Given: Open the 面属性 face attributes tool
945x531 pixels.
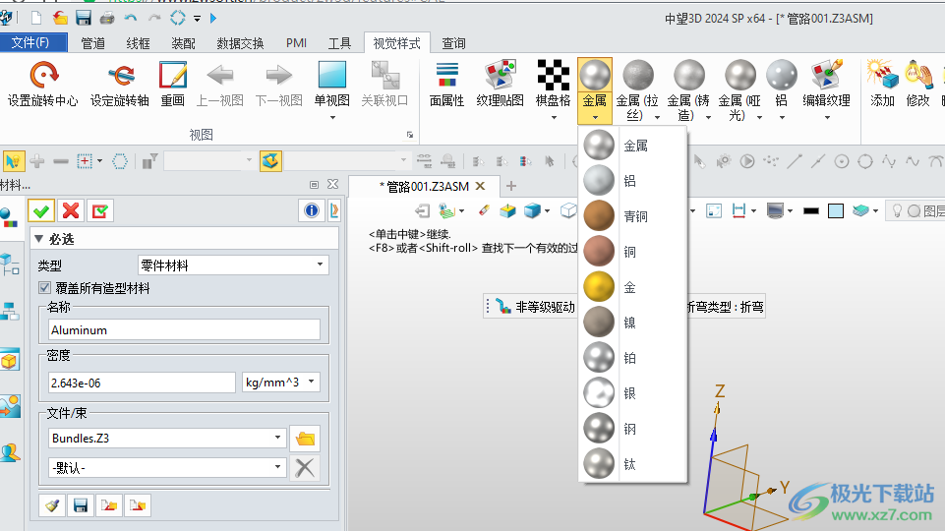Looking at the screenshot, I should (x=446, y=85).
